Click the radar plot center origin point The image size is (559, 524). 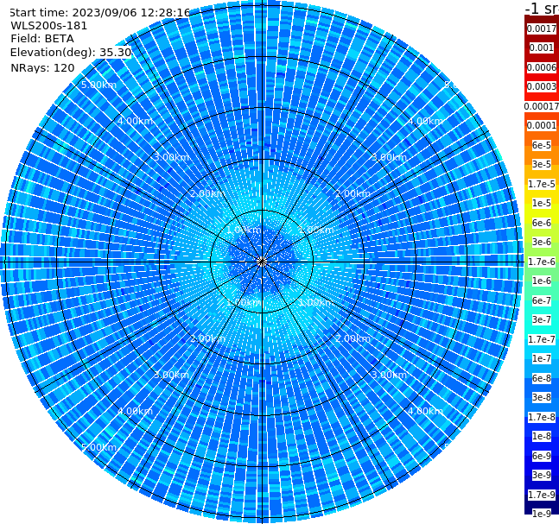coord(262,262)
